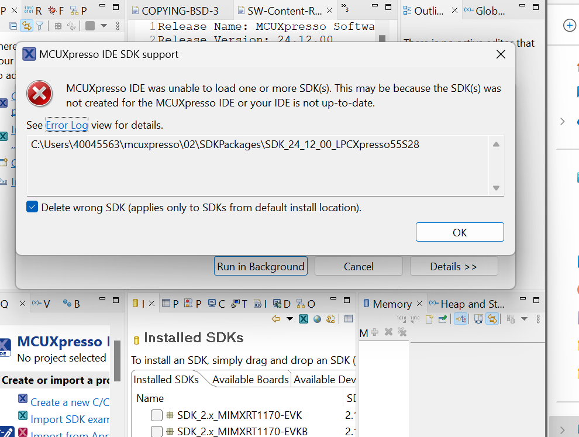Viewport: 579px width, 437px height.
Task: Open the Problems (P) tab with red icon
Action: point(193,304)
